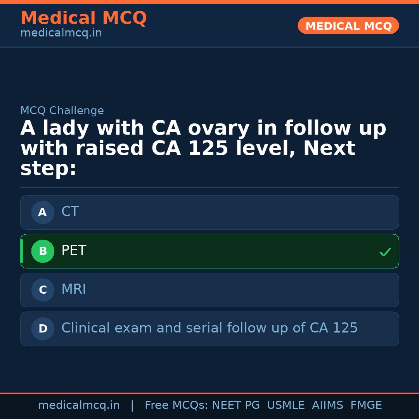Image resolution: width=419 pixels, height=419 pixels.
Task: Click the Medical MCQ logo text
Action: [x=83, y=18]
